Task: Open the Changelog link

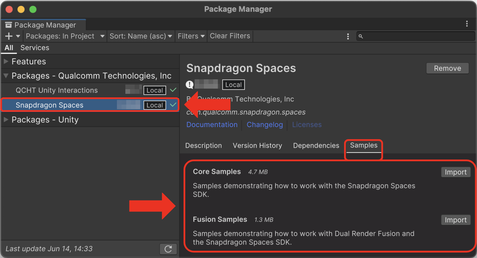Action: (x=265, y=125)
